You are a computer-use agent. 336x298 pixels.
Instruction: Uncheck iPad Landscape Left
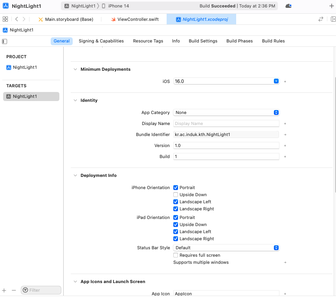(176, 232)
